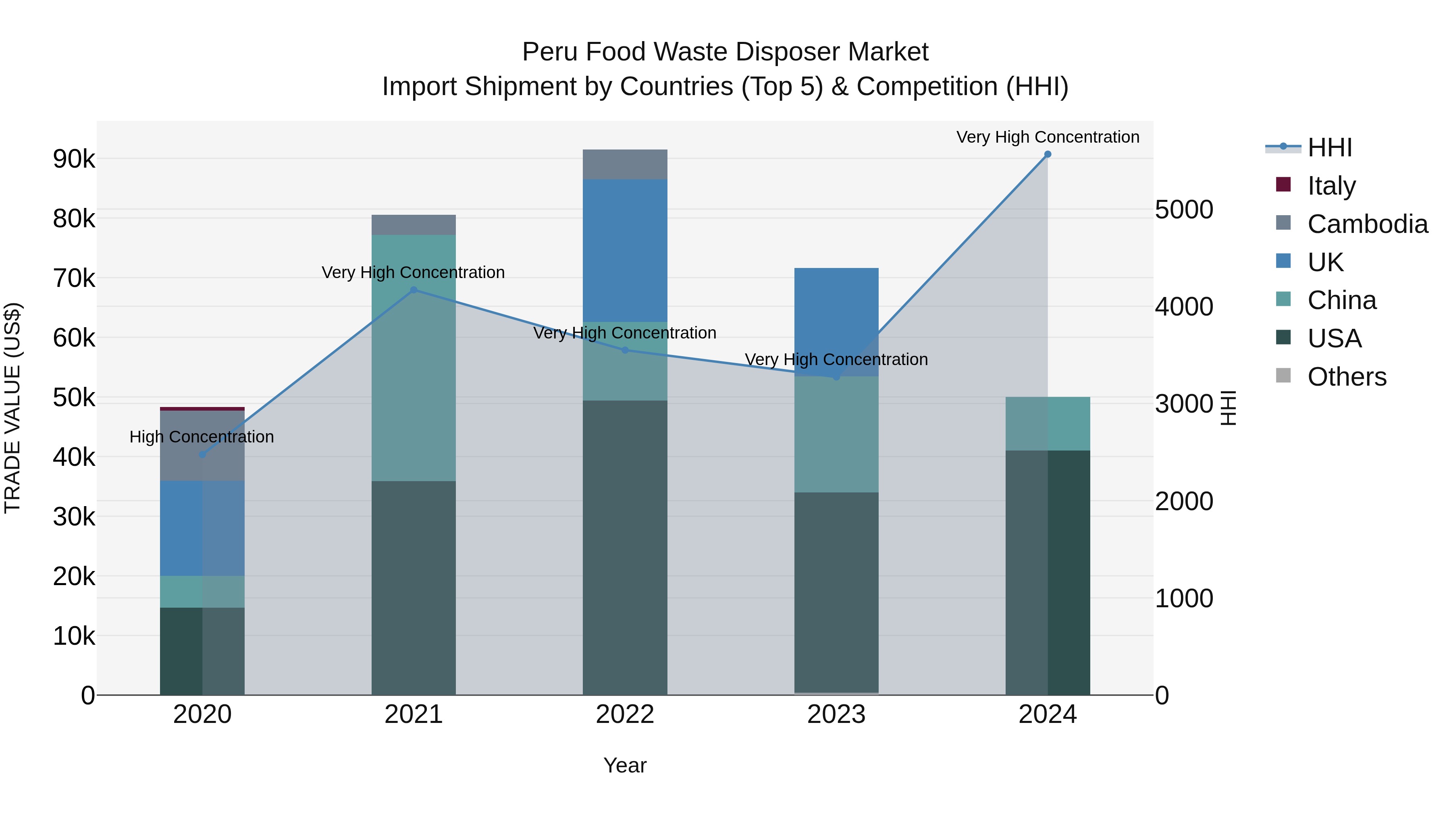The height and width of the screenshot is (816, 1451).
Task: Click 'Very High Concentration' annotation above 2021
Action: coord(413,272)
